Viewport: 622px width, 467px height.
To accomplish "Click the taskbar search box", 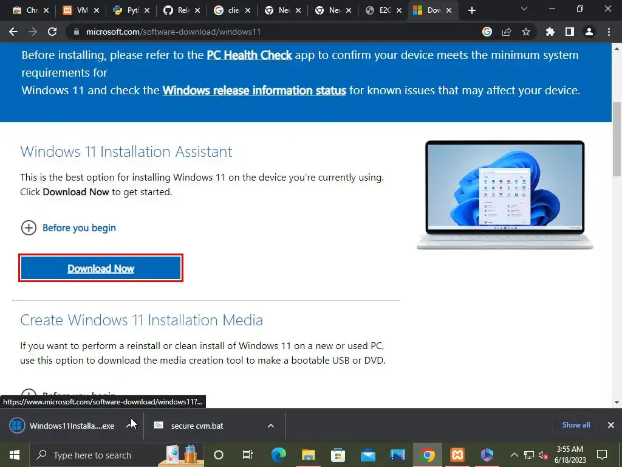I will tap(117, 455).
